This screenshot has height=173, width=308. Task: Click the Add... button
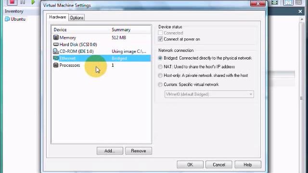[110, 151]
